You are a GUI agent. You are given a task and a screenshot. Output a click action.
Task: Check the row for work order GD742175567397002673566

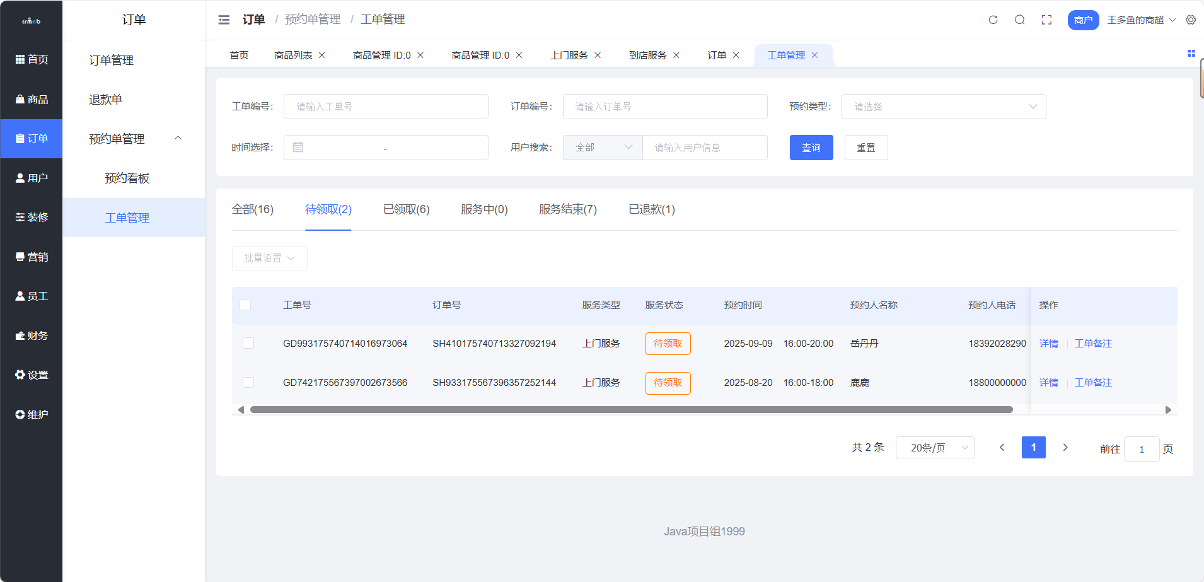click(248, 383)
